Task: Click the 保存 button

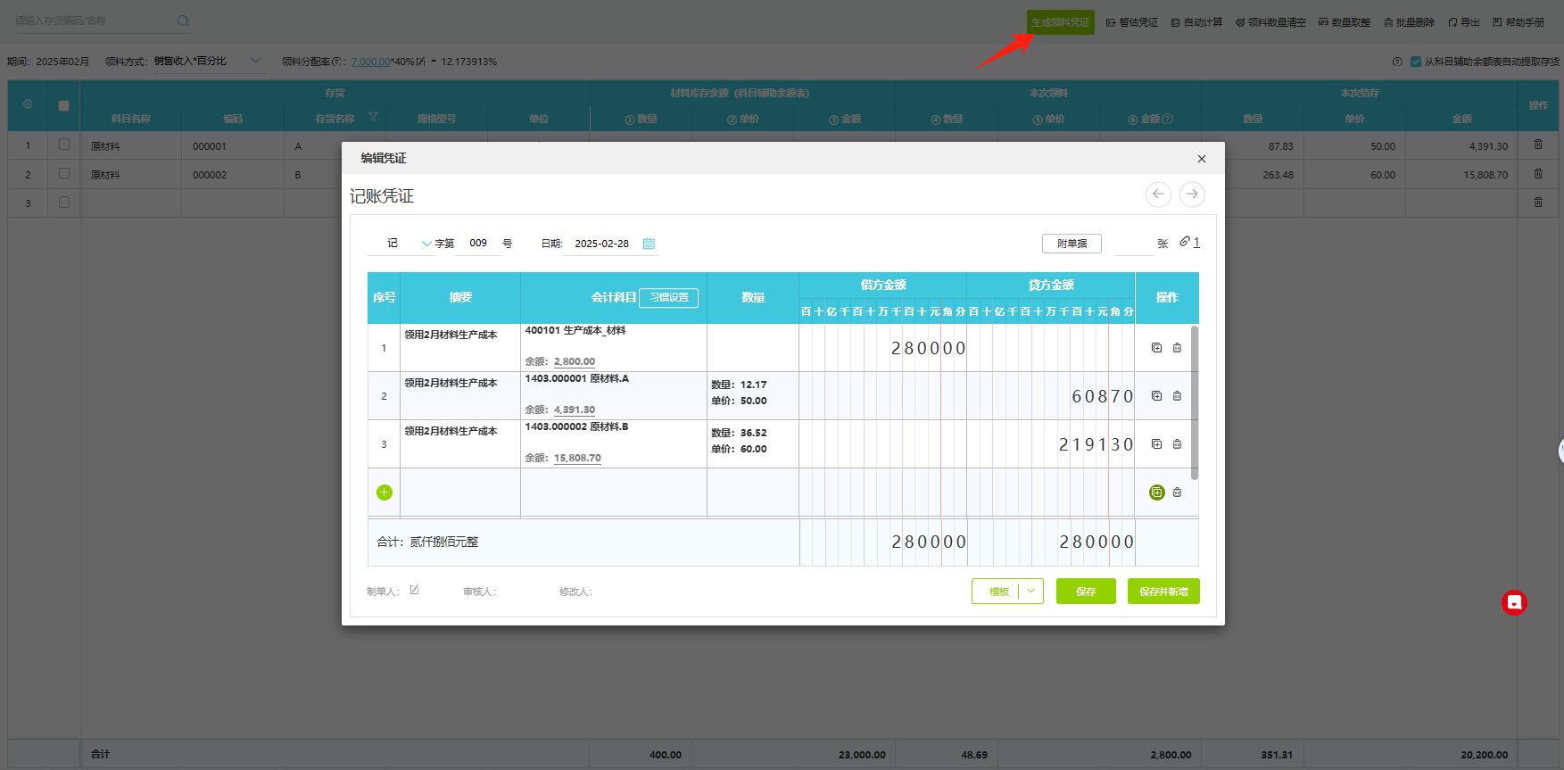Action: [x=1085, y=592]
